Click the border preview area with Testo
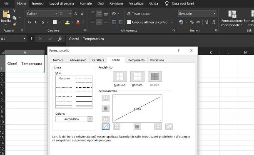 click(x=137, y=108)
